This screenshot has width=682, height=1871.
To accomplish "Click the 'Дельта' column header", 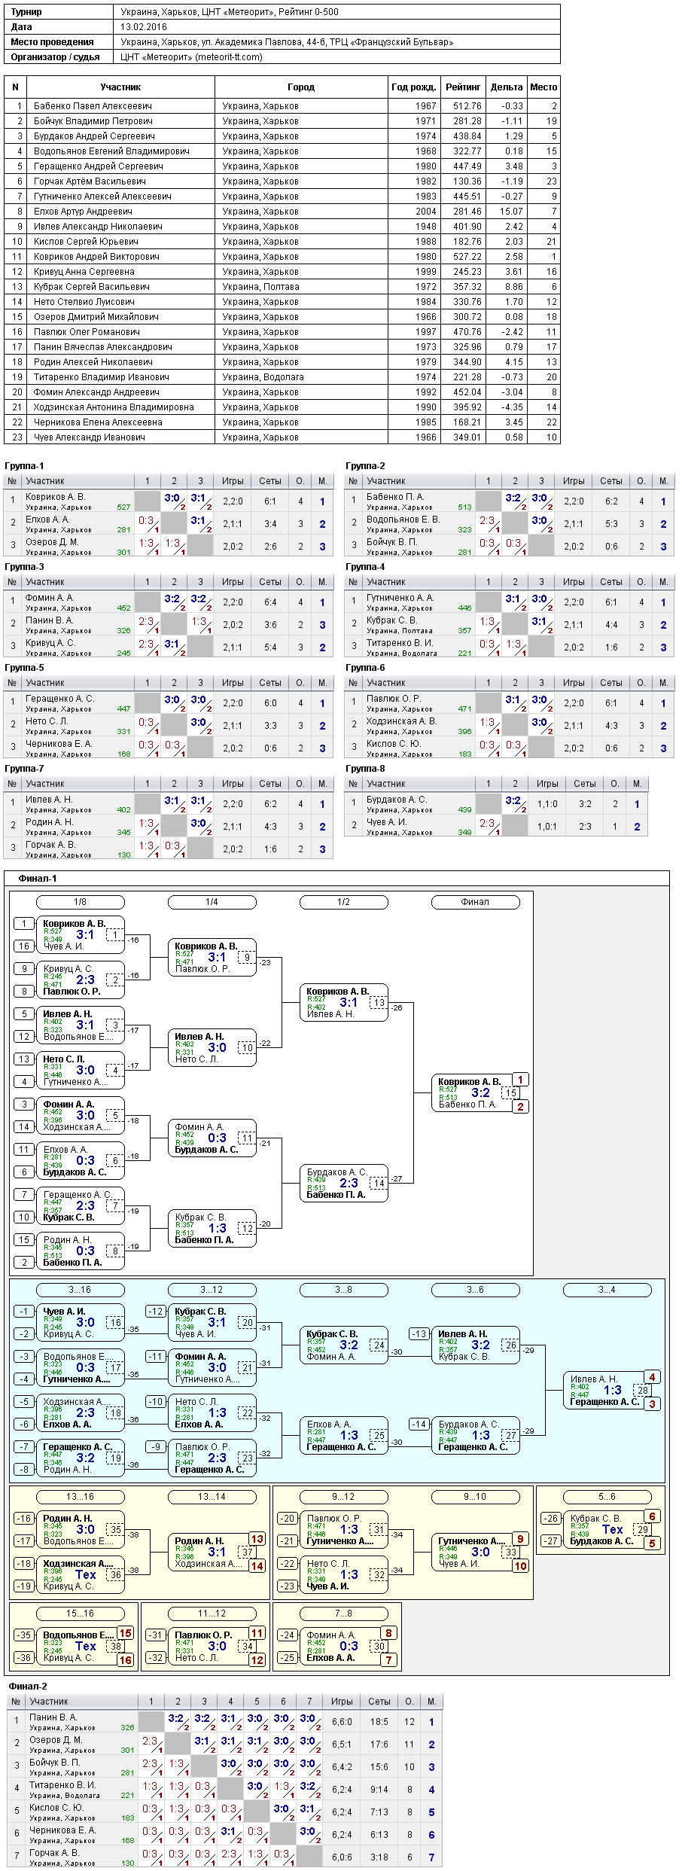I will (x=507, y=87).
